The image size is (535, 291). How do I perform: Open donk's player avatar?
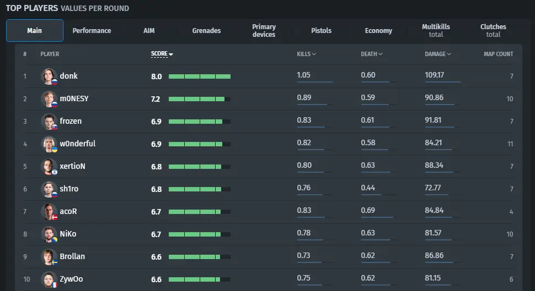49,76
